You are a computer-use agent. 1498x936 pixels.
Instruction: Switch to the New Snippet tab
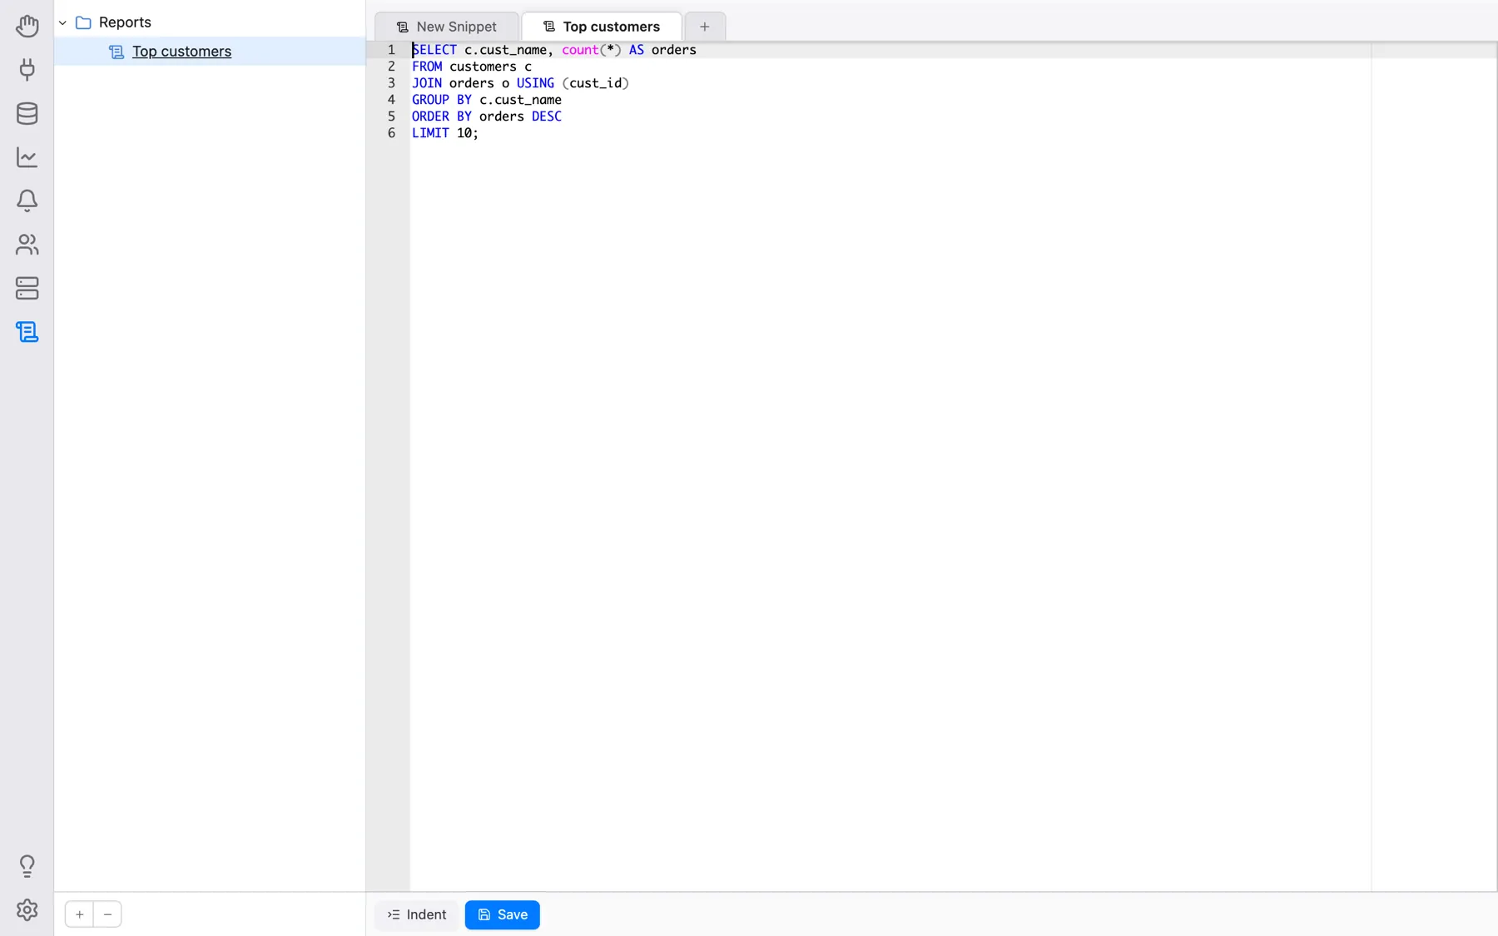(x=447, y=27)
